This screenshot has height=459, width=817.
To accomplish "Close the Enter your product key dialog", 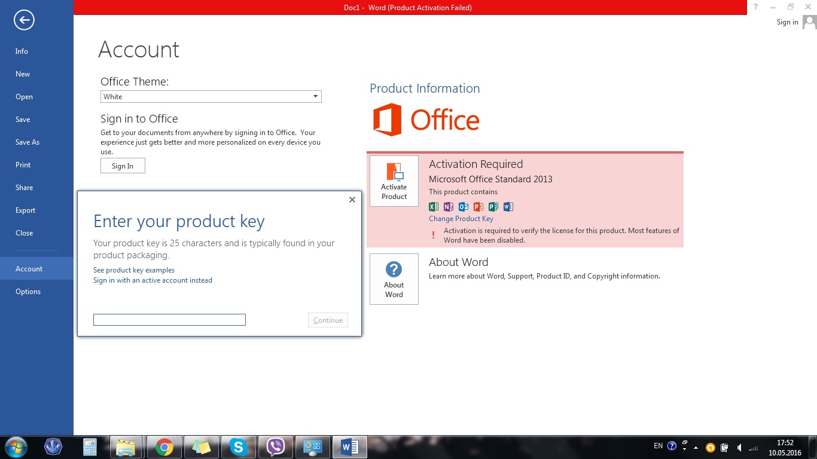I will (x=352, y=200).
